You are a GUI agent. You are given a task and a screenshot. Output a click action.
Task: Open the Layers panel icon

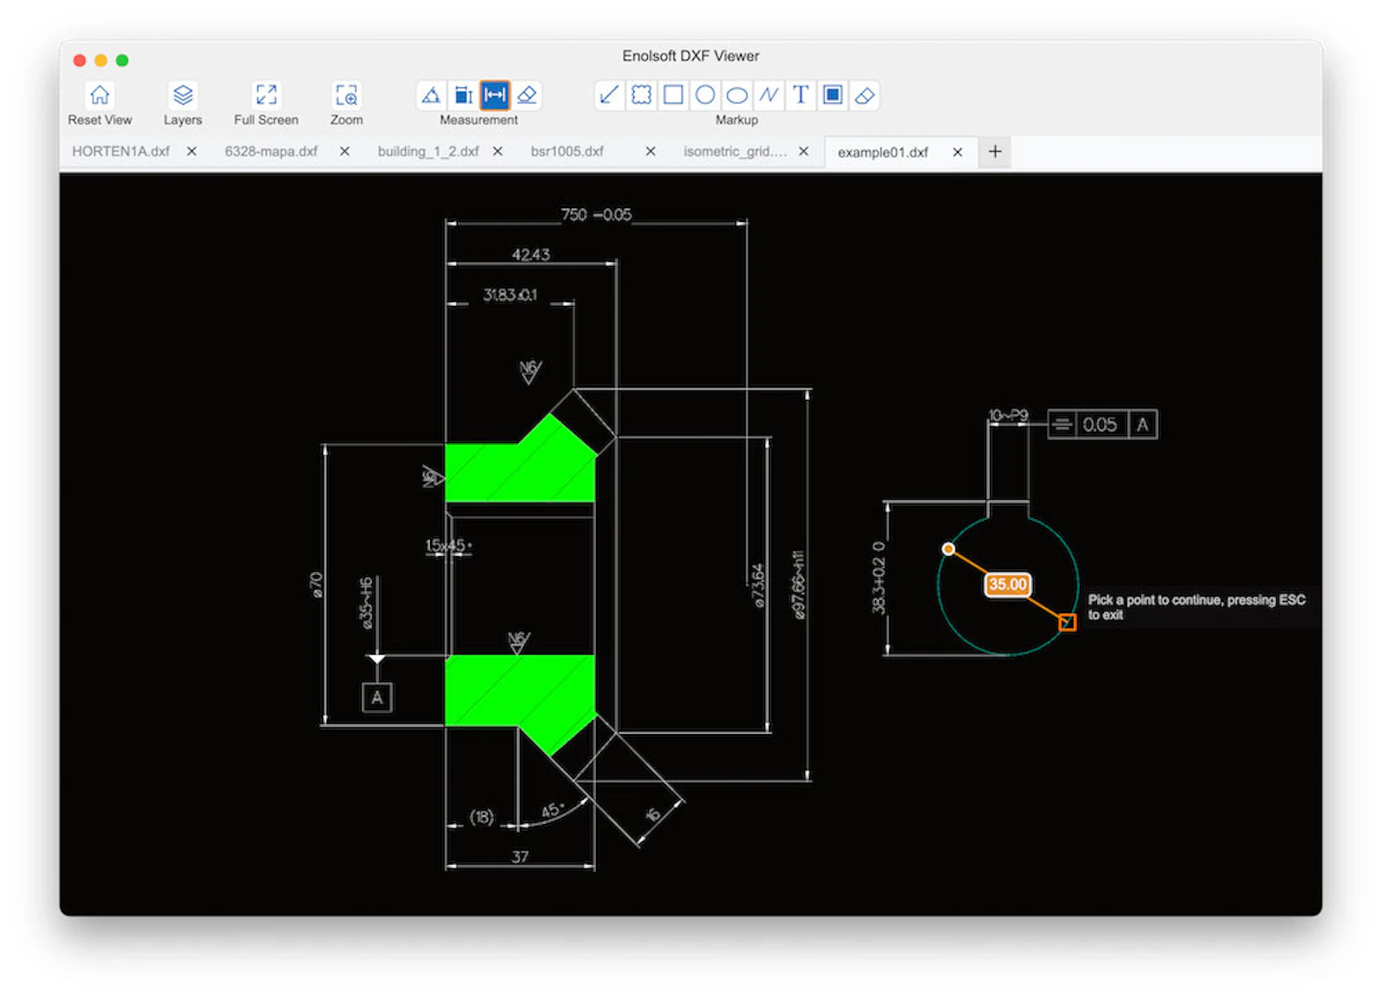(182, 95)
